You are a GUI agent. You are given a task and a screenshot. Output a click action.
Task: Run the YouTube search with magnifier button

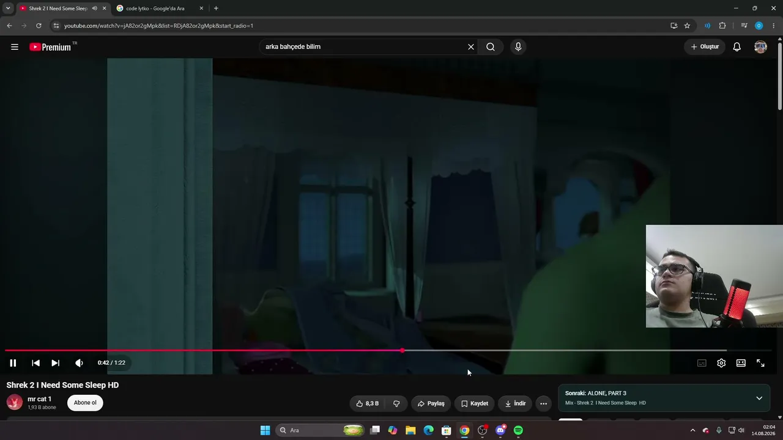click(491, 47)
